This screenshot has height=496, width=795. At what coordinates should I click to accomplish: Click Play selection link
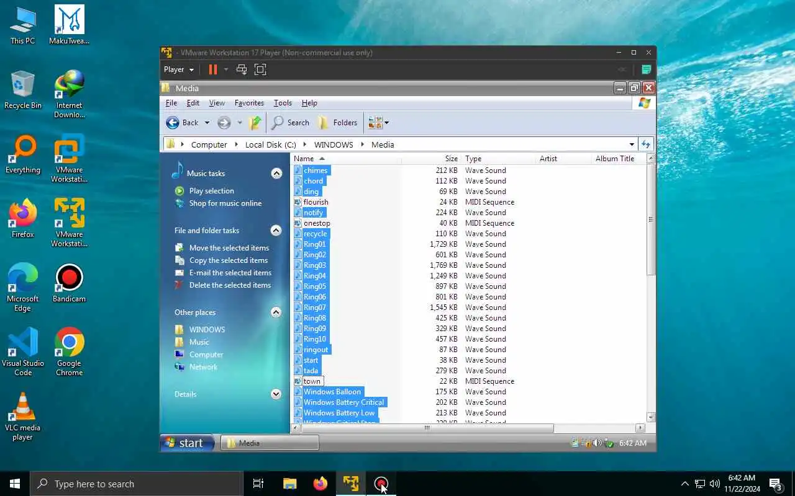[212, 191]
